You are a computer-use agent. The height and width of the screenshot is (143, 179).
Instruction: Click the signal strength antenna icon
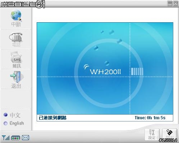click(6, 138)
